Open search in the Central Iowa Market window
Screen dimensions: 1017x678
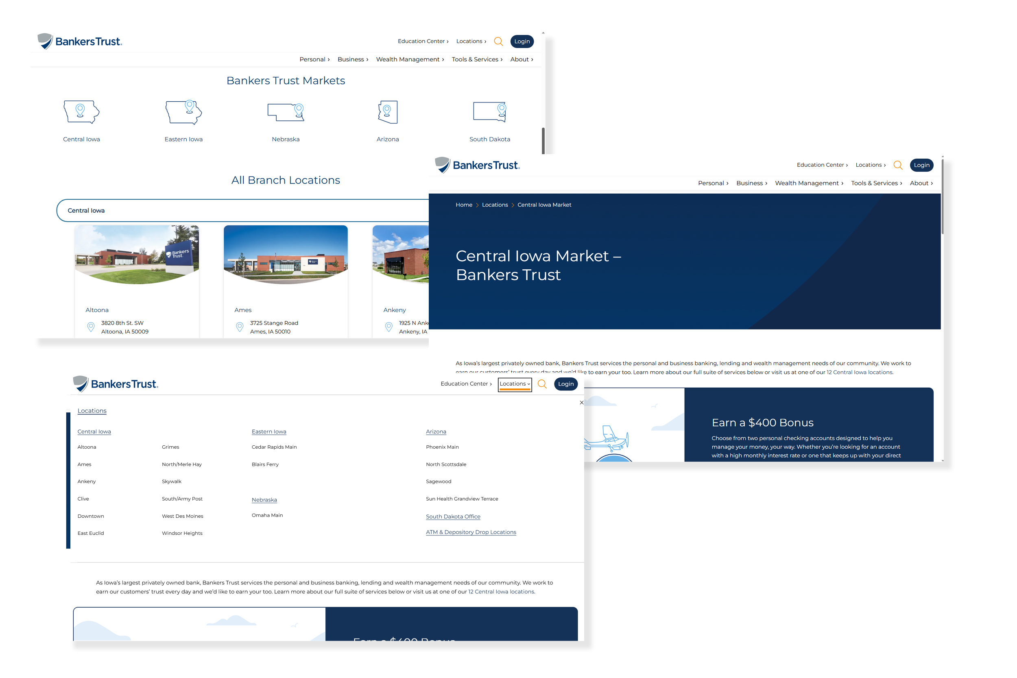click(898, 165)
